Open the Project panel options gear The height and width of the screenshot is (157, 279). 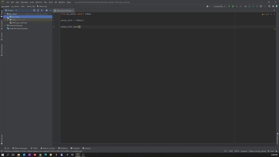pos(47,10)
